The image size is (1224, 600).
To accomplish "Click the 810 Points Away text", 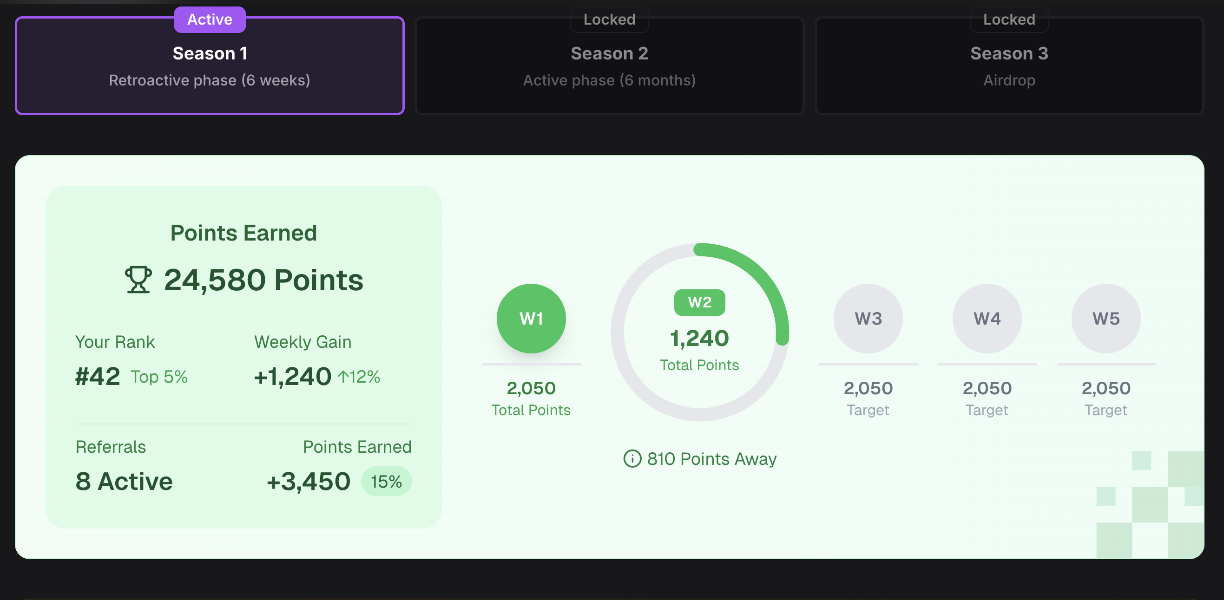I will (711, 459).
